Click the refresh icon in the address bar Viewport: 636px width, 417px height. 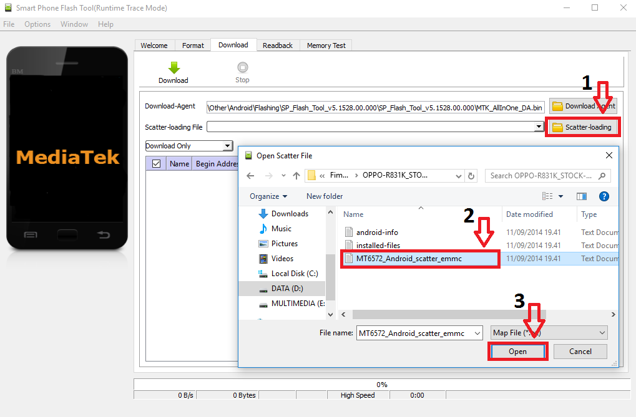[472, 175]
